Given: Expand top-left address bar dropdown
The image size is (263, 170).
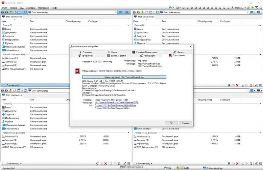Looking at the screenshot, I should click(116, 12).
